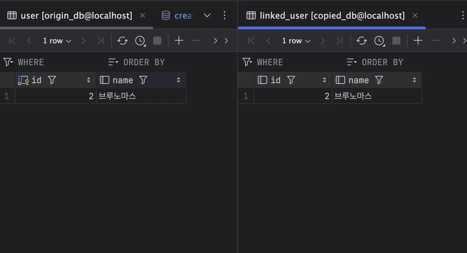
Task: Open '1 row' page size dropdown in linked_user table
Action: (x=296, y=41)
